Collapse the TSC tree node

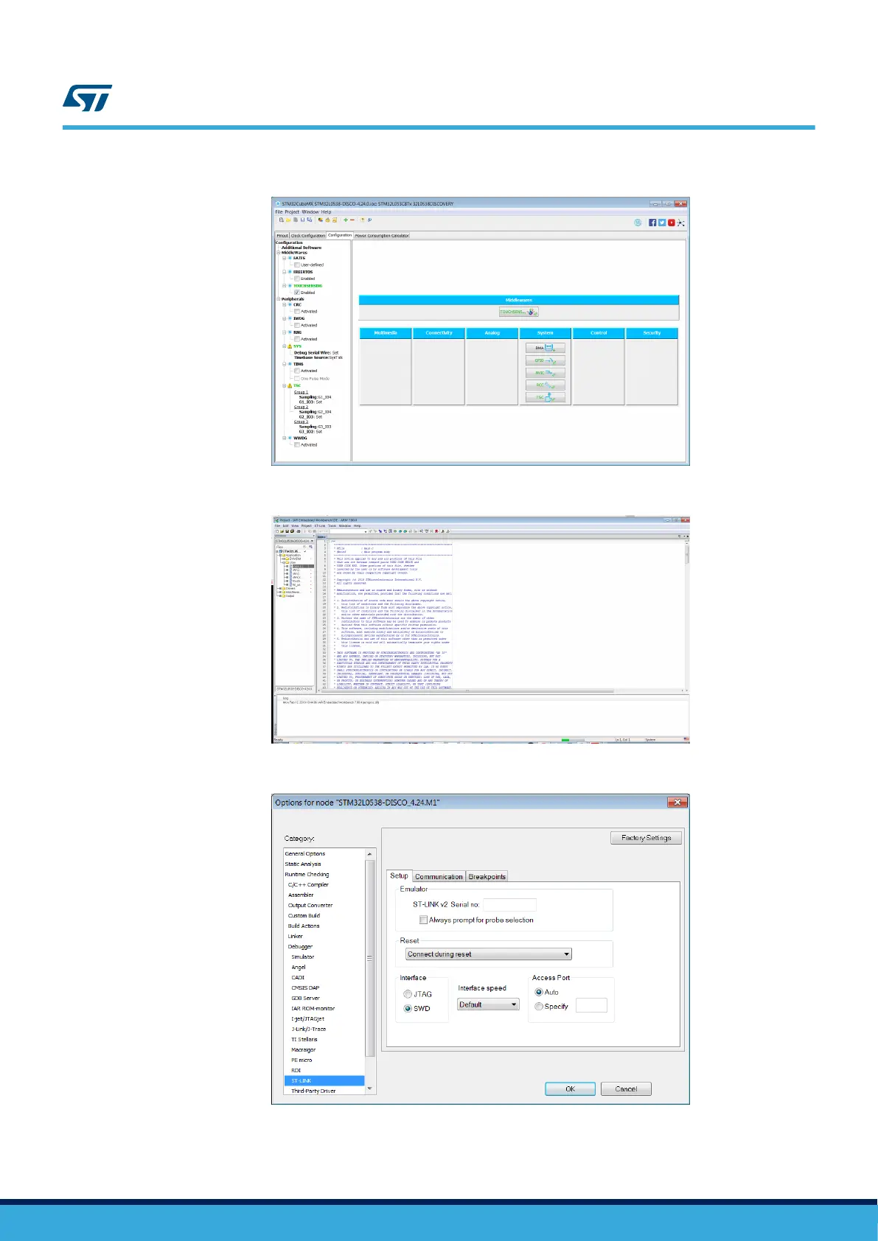(285, 385)
